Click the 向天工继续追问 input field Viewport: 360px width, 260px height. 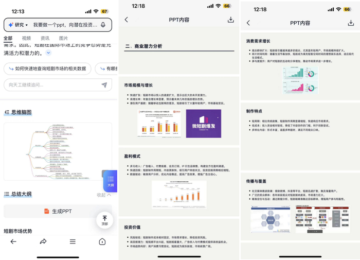coord(58,85)
